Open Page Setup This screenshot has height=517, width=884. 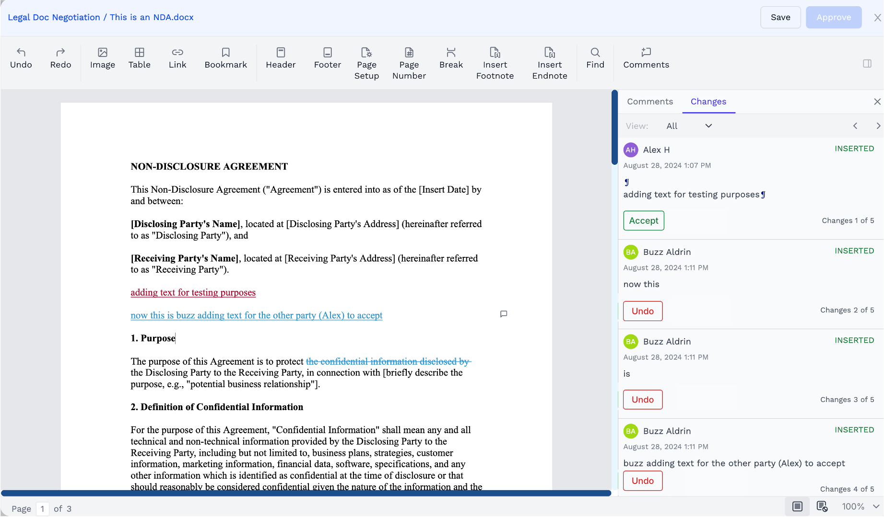pyautogui.click(x=366, y=63)
